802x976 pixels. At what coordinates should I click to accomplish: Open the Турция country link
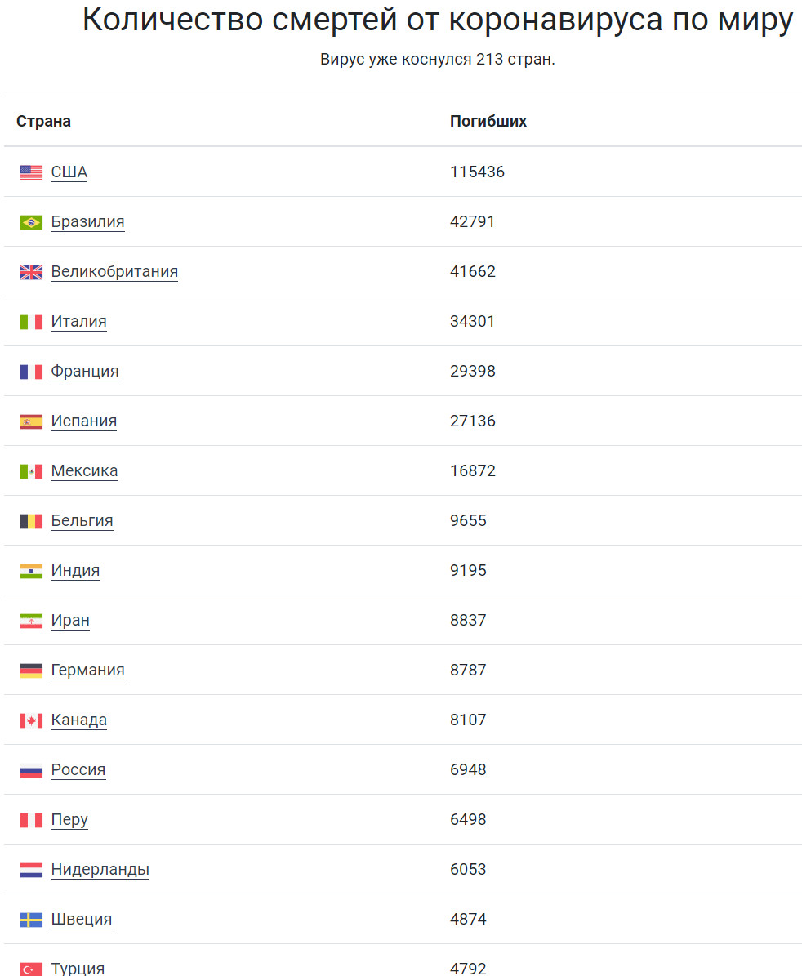pyautogui.click(x=78, y=968)
